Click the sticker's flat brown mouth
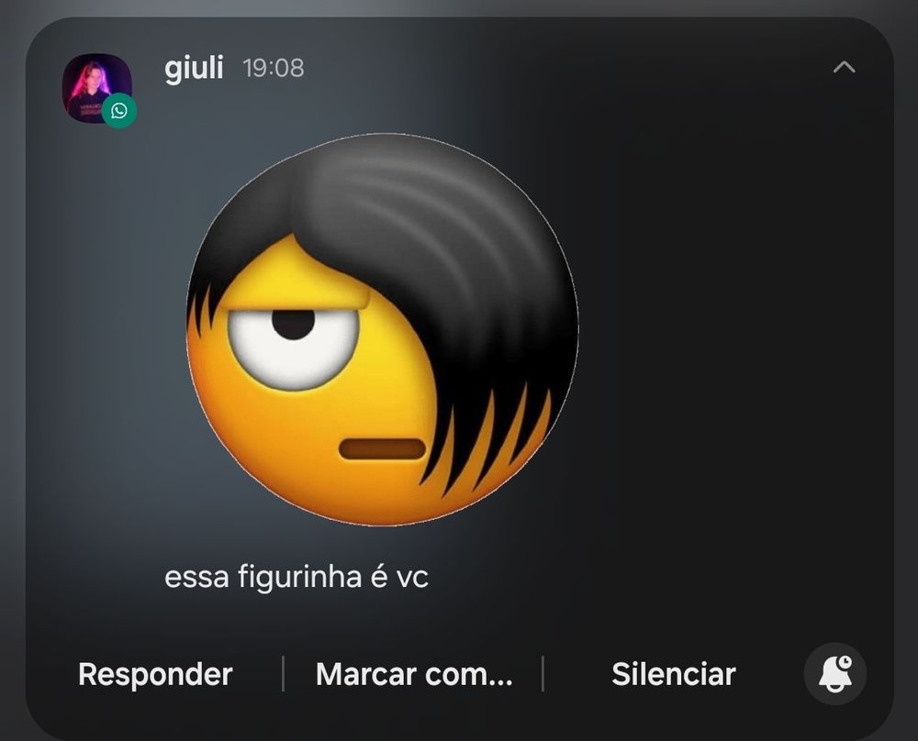This screenshot has width=918, height=741. coord(382,448)
